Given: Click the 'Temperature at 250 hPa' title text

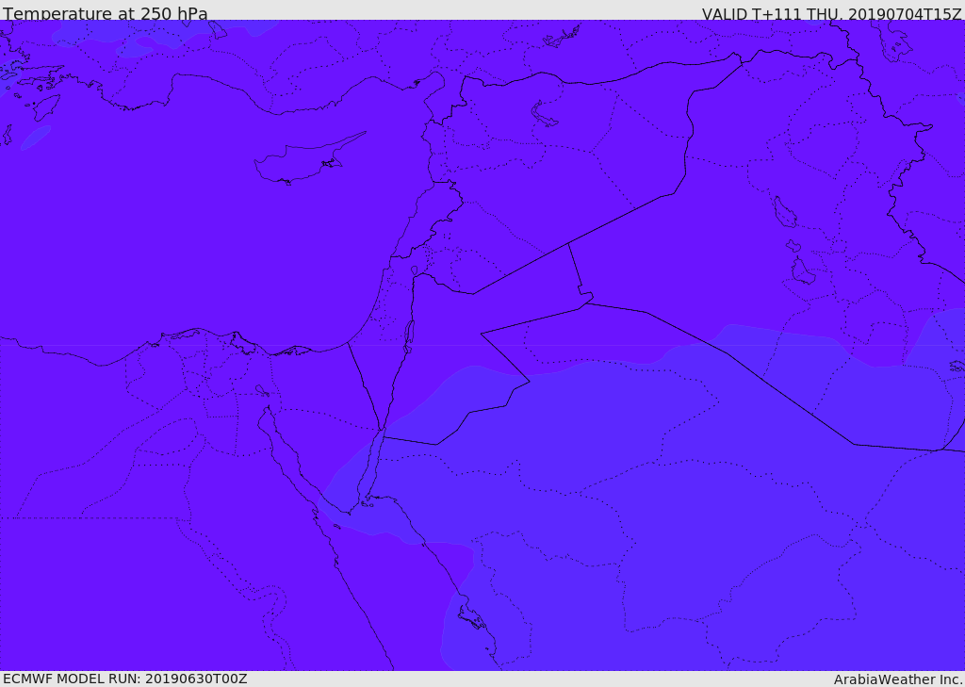Looking at the screenshot, I should 106,13.
